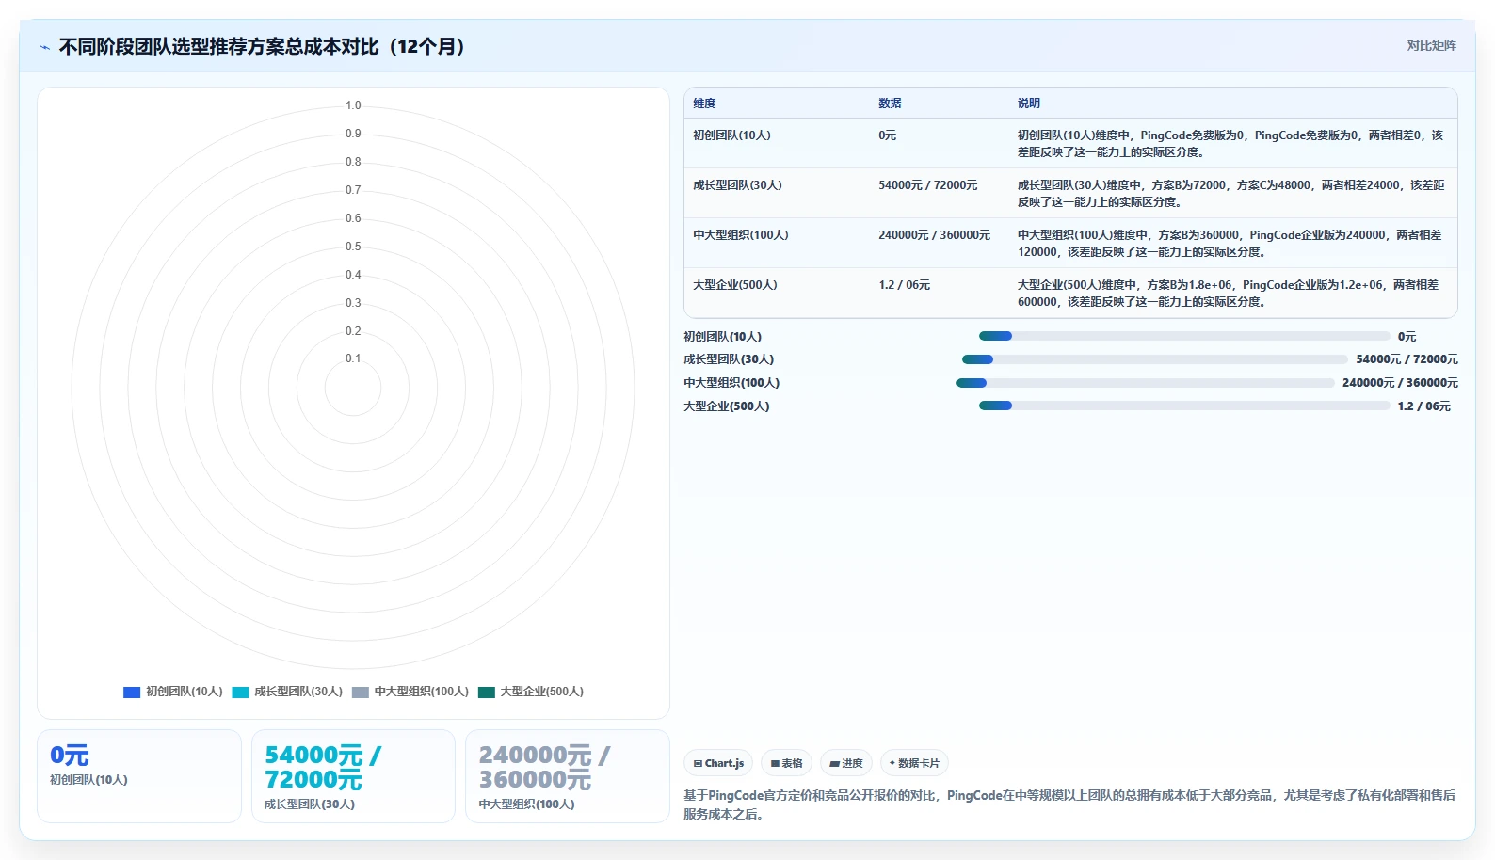Click the 240000元 / 360000元 table cell
1495x860 pixels.
(935, 235)
